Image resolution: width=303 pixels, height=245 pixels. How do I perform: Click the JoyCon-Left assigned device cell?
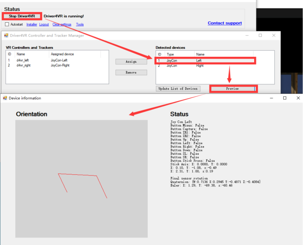point(59,60)
